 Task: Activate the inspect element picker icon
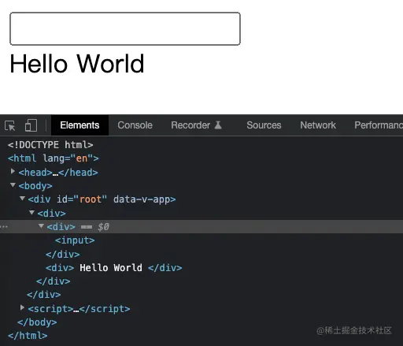coord(10,125)
